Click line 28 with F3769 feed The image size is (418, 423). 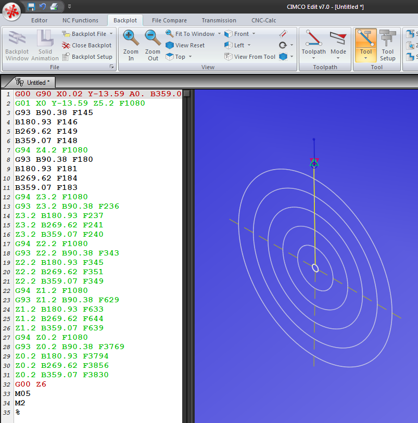[x=70, y=347]
